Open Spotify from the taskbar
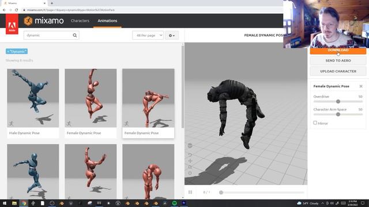Viewport: 369px width, 207px height. (174, 203)
